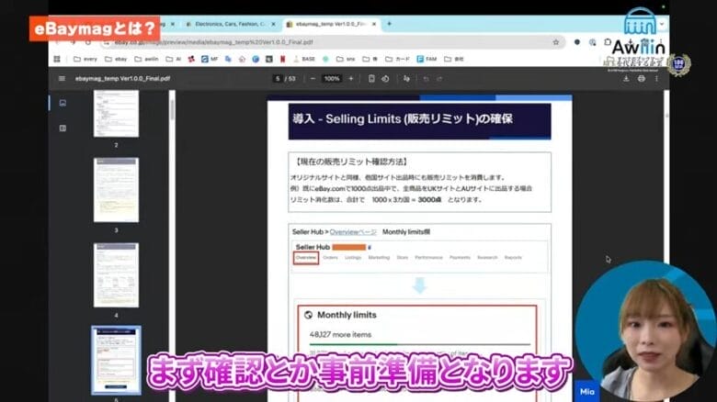Bookmark this page with the star icon

556,42
